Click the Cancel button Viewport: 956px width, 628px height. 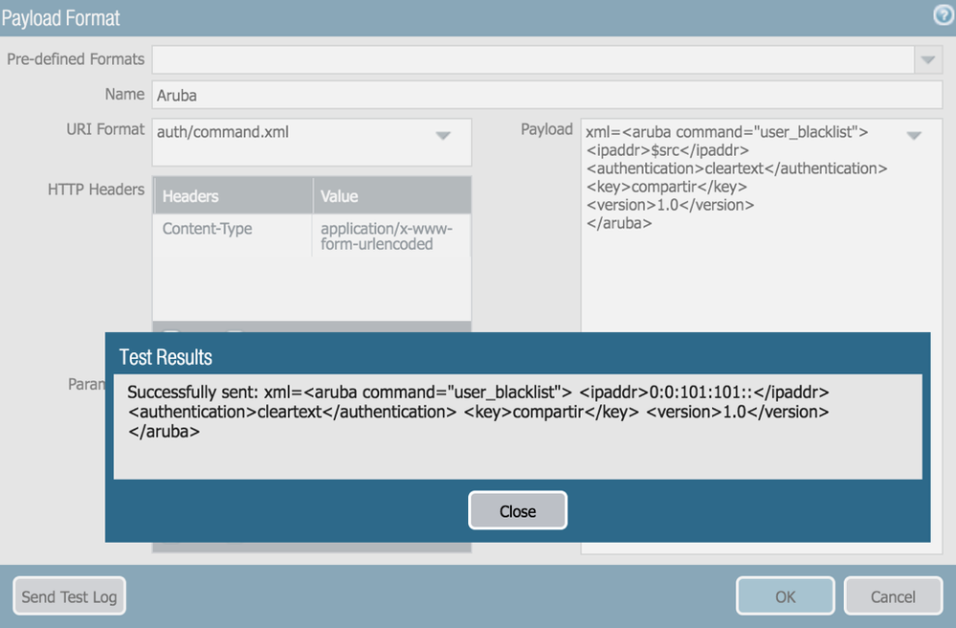[893, 596]
